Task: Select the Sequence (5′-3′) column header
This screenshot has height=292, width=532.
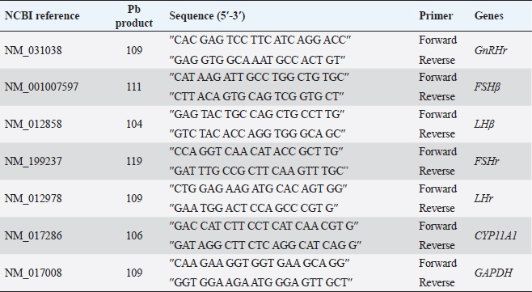Action: 207,16
